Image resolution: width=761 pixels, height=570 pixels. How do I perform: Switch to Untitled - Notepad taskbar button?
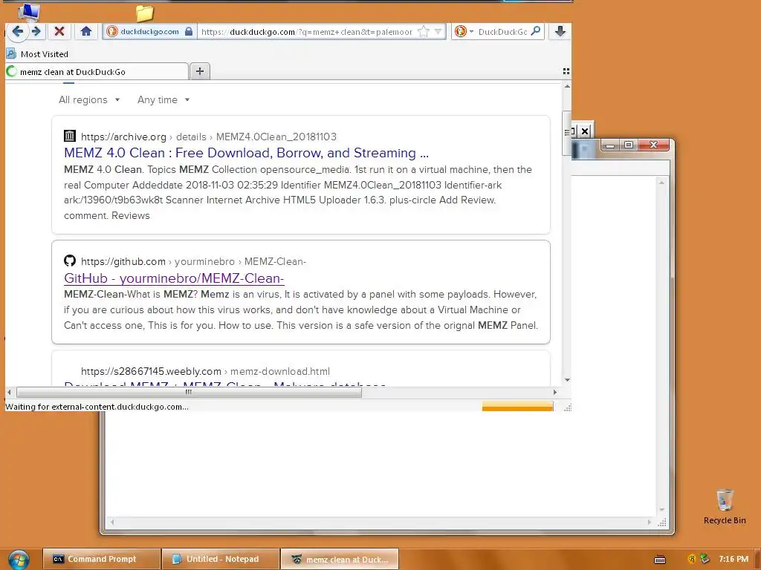(221, 559)
